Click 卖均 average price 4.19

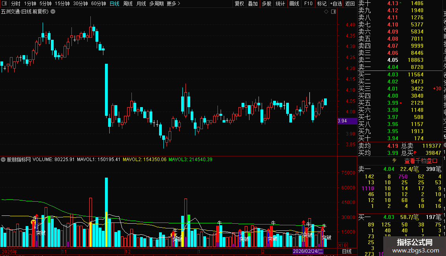(393, 146)
